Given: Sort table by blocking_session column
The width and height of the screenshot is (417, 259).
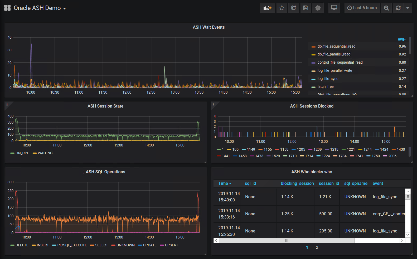Looking at the screenshot, I should [297, 183].
